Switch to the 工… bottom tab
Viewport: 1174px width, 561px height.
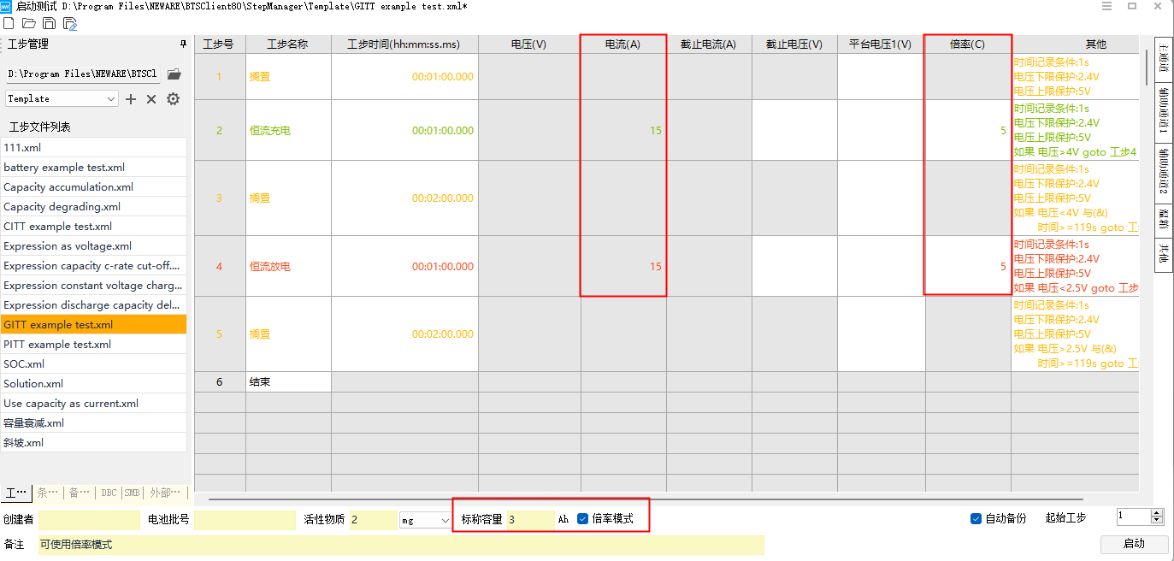pos(16,493)
